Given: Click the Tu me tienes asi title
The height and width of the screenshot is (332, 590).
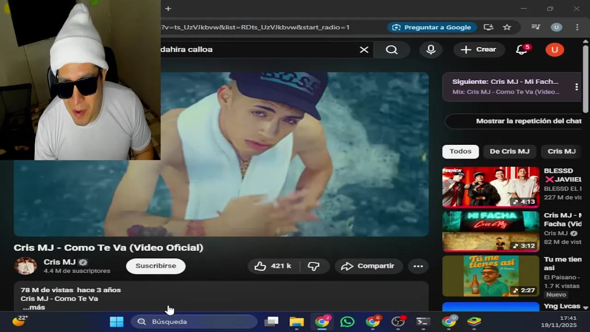Looking at the screenshot, I should (x=562, y=264).
